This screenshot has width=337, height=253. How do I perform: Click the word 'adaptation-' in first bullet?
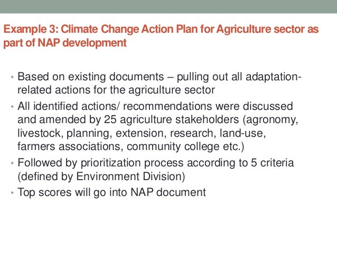point(274,77)
